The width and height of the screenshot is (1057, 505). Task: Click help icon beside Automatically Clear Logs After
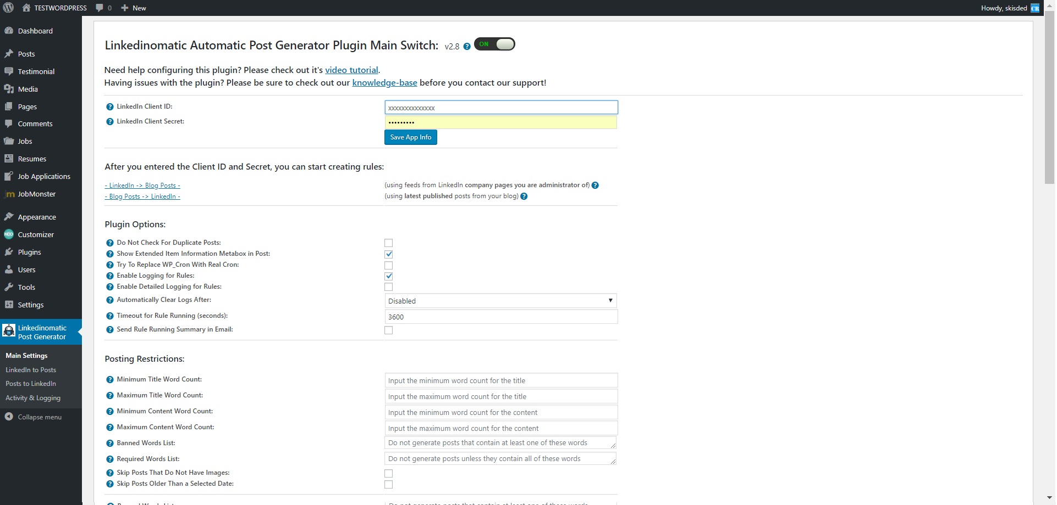pyautogui.click(x=109, y=300)
